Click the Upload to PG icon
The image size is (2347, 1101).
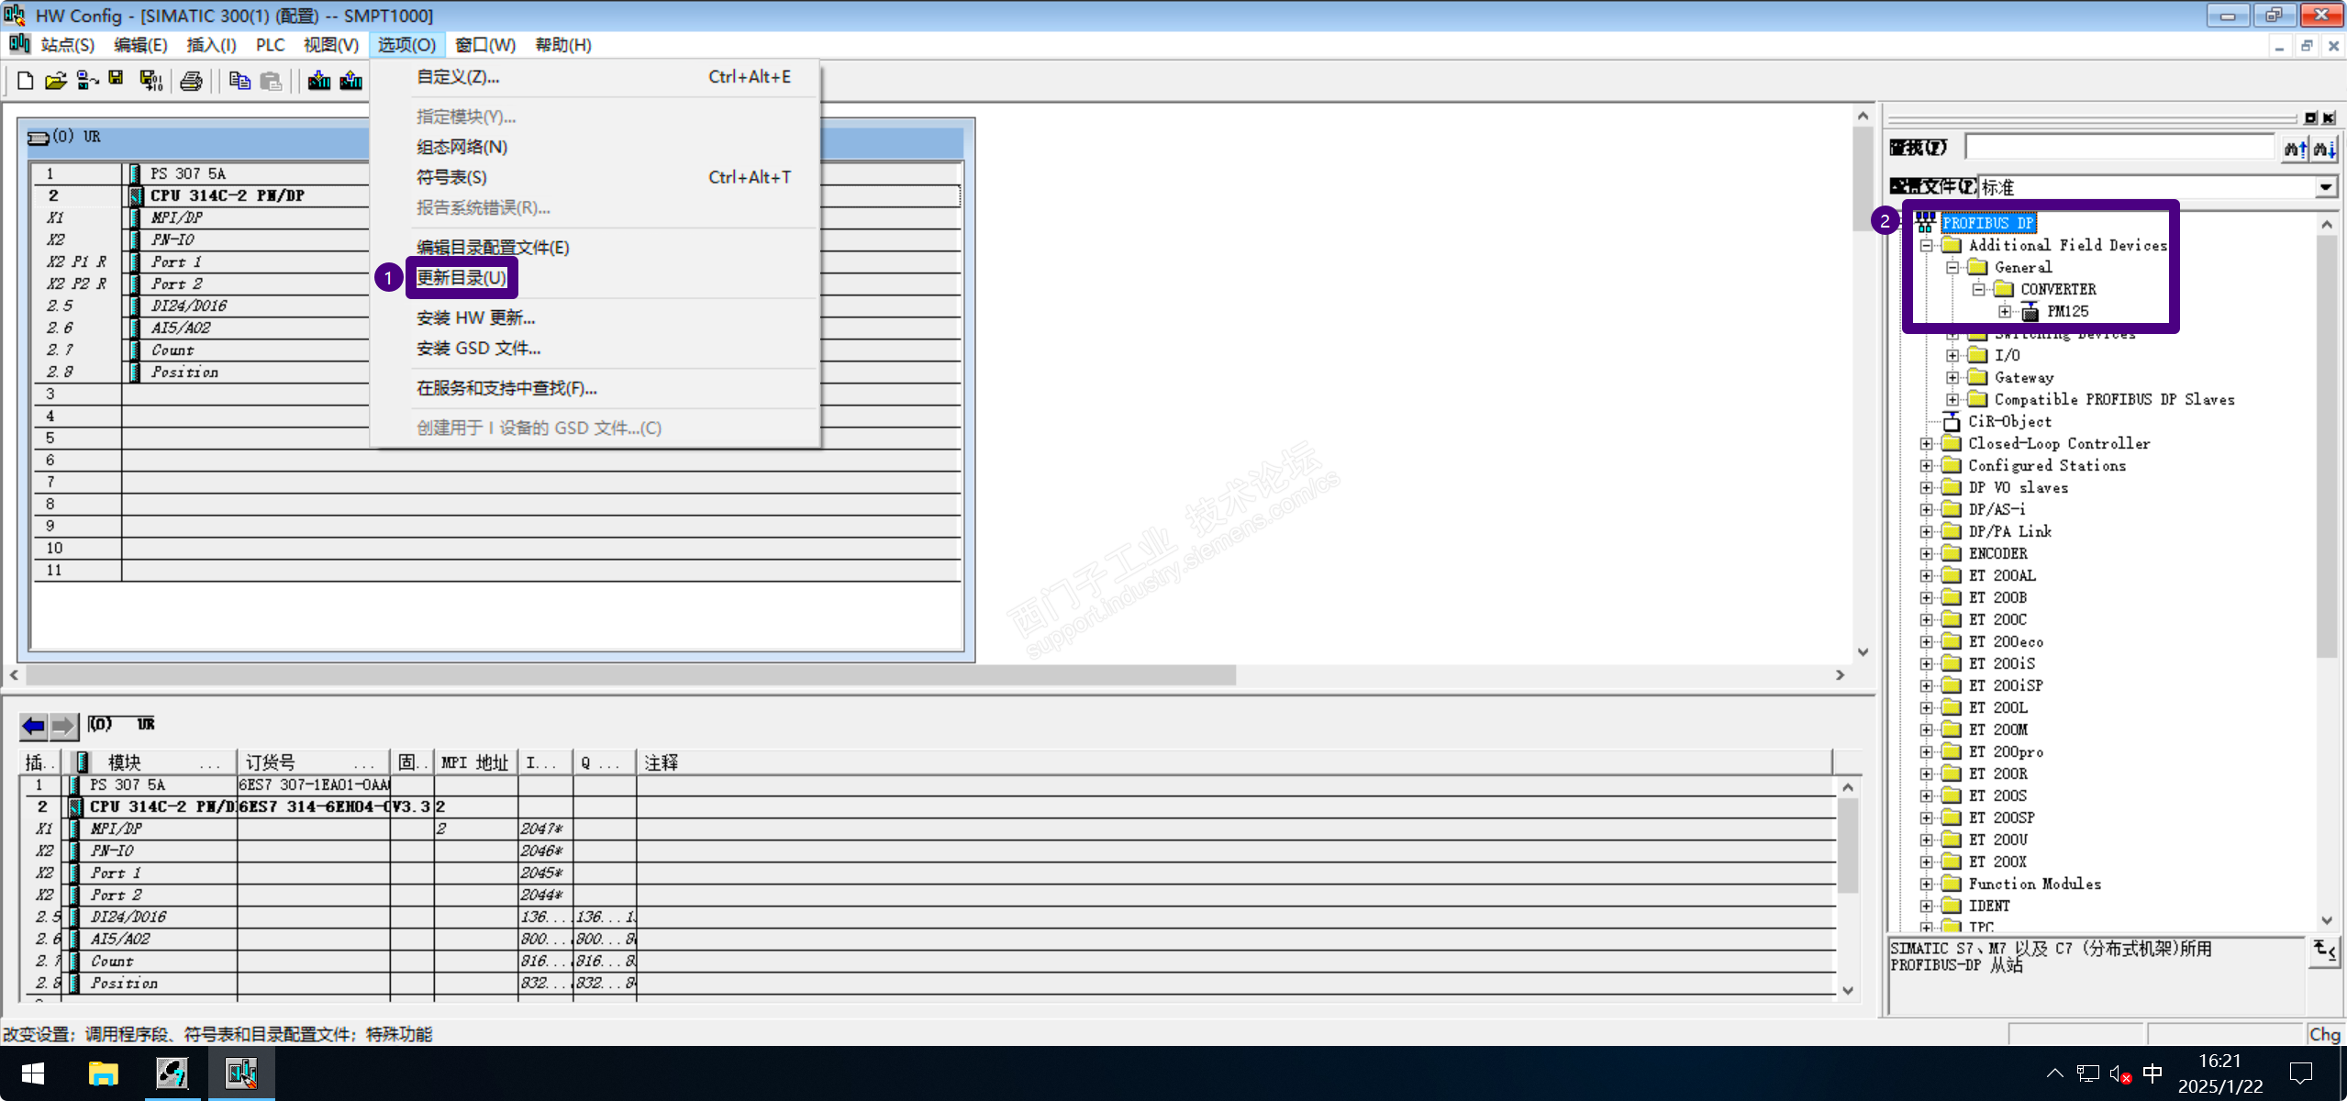tap(351, 81)
